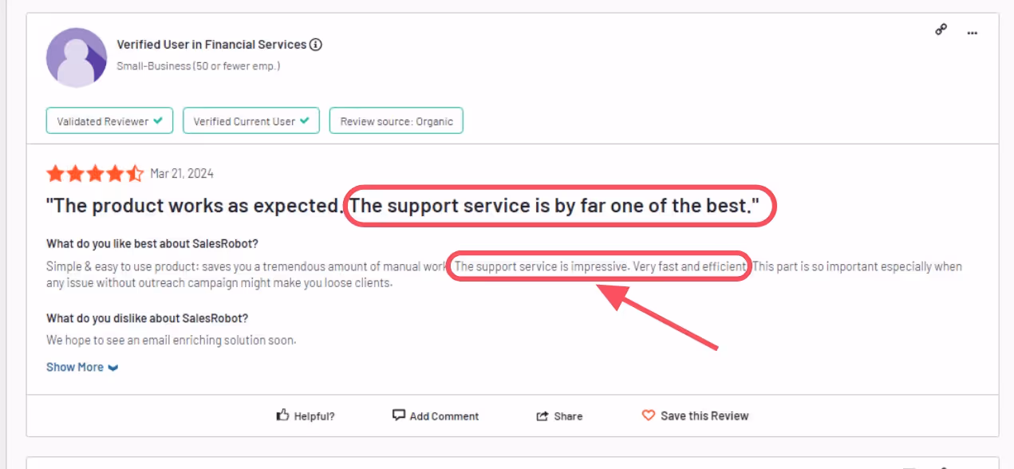Viewport: 1014px width, 469px height.
Task: Click the checkmark on Validated Reviewer badge
Action: click(x=157, y=120)
